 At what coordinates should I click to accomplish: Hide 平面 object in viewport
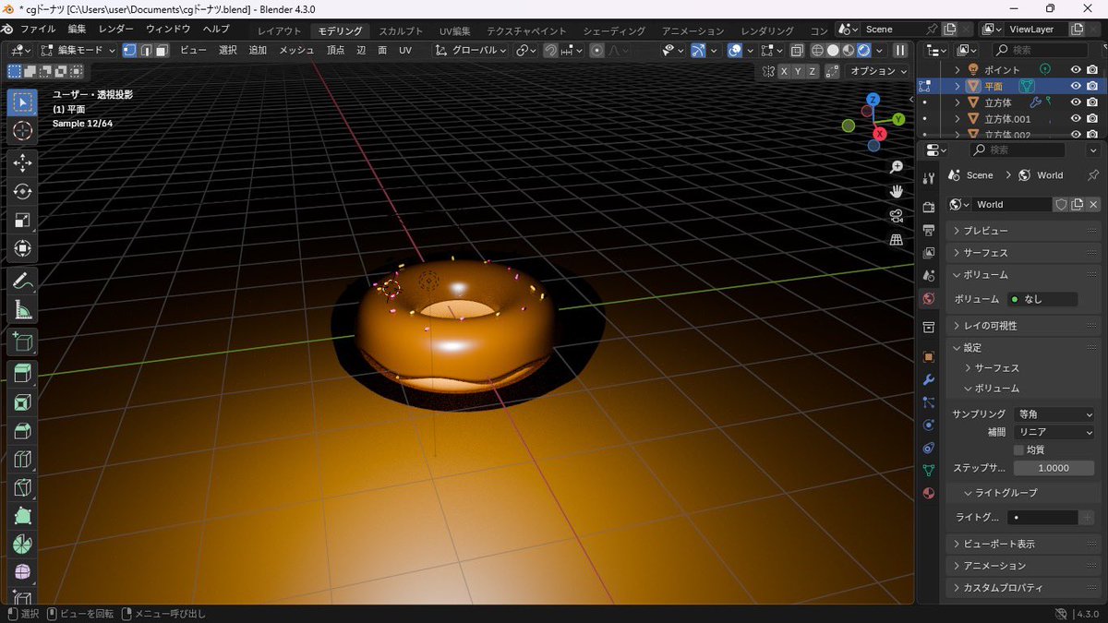pos(1076,86)
